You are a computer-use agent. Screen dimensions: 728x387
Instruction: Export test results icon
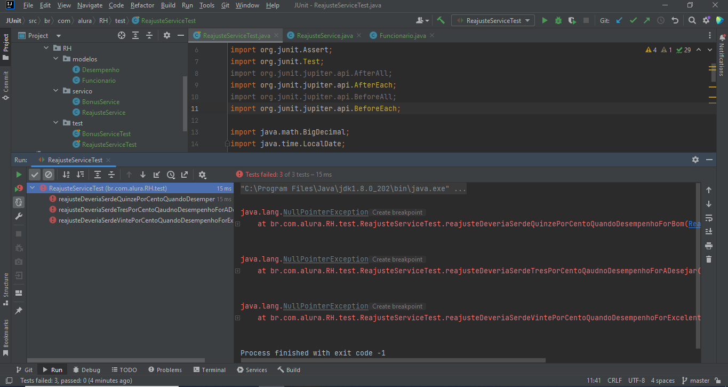click(x=185, y=175)
